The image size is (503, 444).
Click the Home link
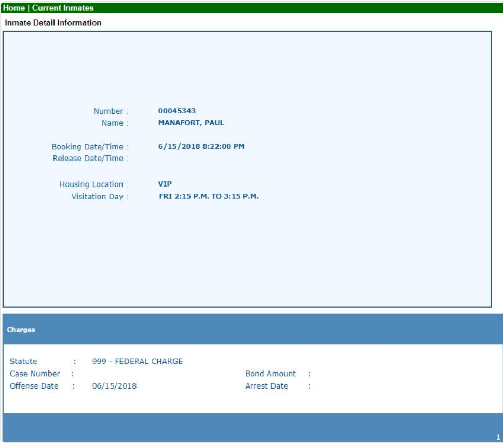14,8
